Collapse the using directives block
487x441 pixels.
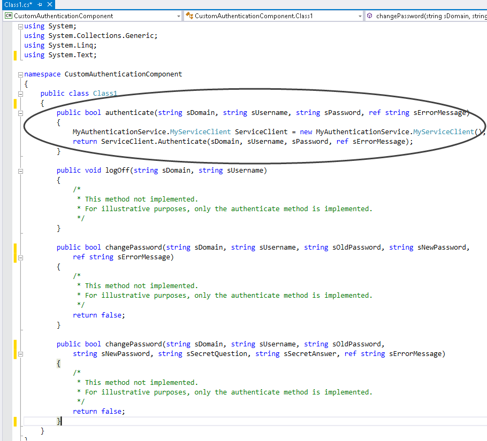click(x=20, y=27)
